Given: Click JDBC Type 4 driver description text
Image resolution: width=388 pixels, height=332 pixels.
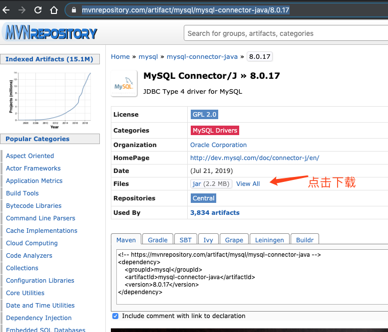Looking at the screenshot, I should (193, 92).
